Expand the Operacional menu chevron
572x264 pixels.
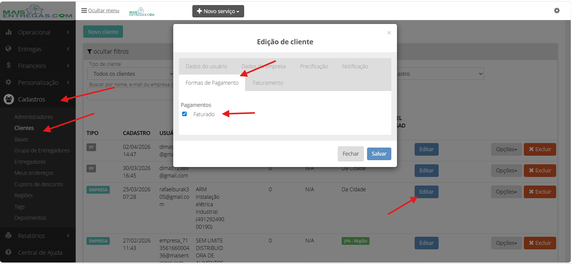[x=68, y=32]
